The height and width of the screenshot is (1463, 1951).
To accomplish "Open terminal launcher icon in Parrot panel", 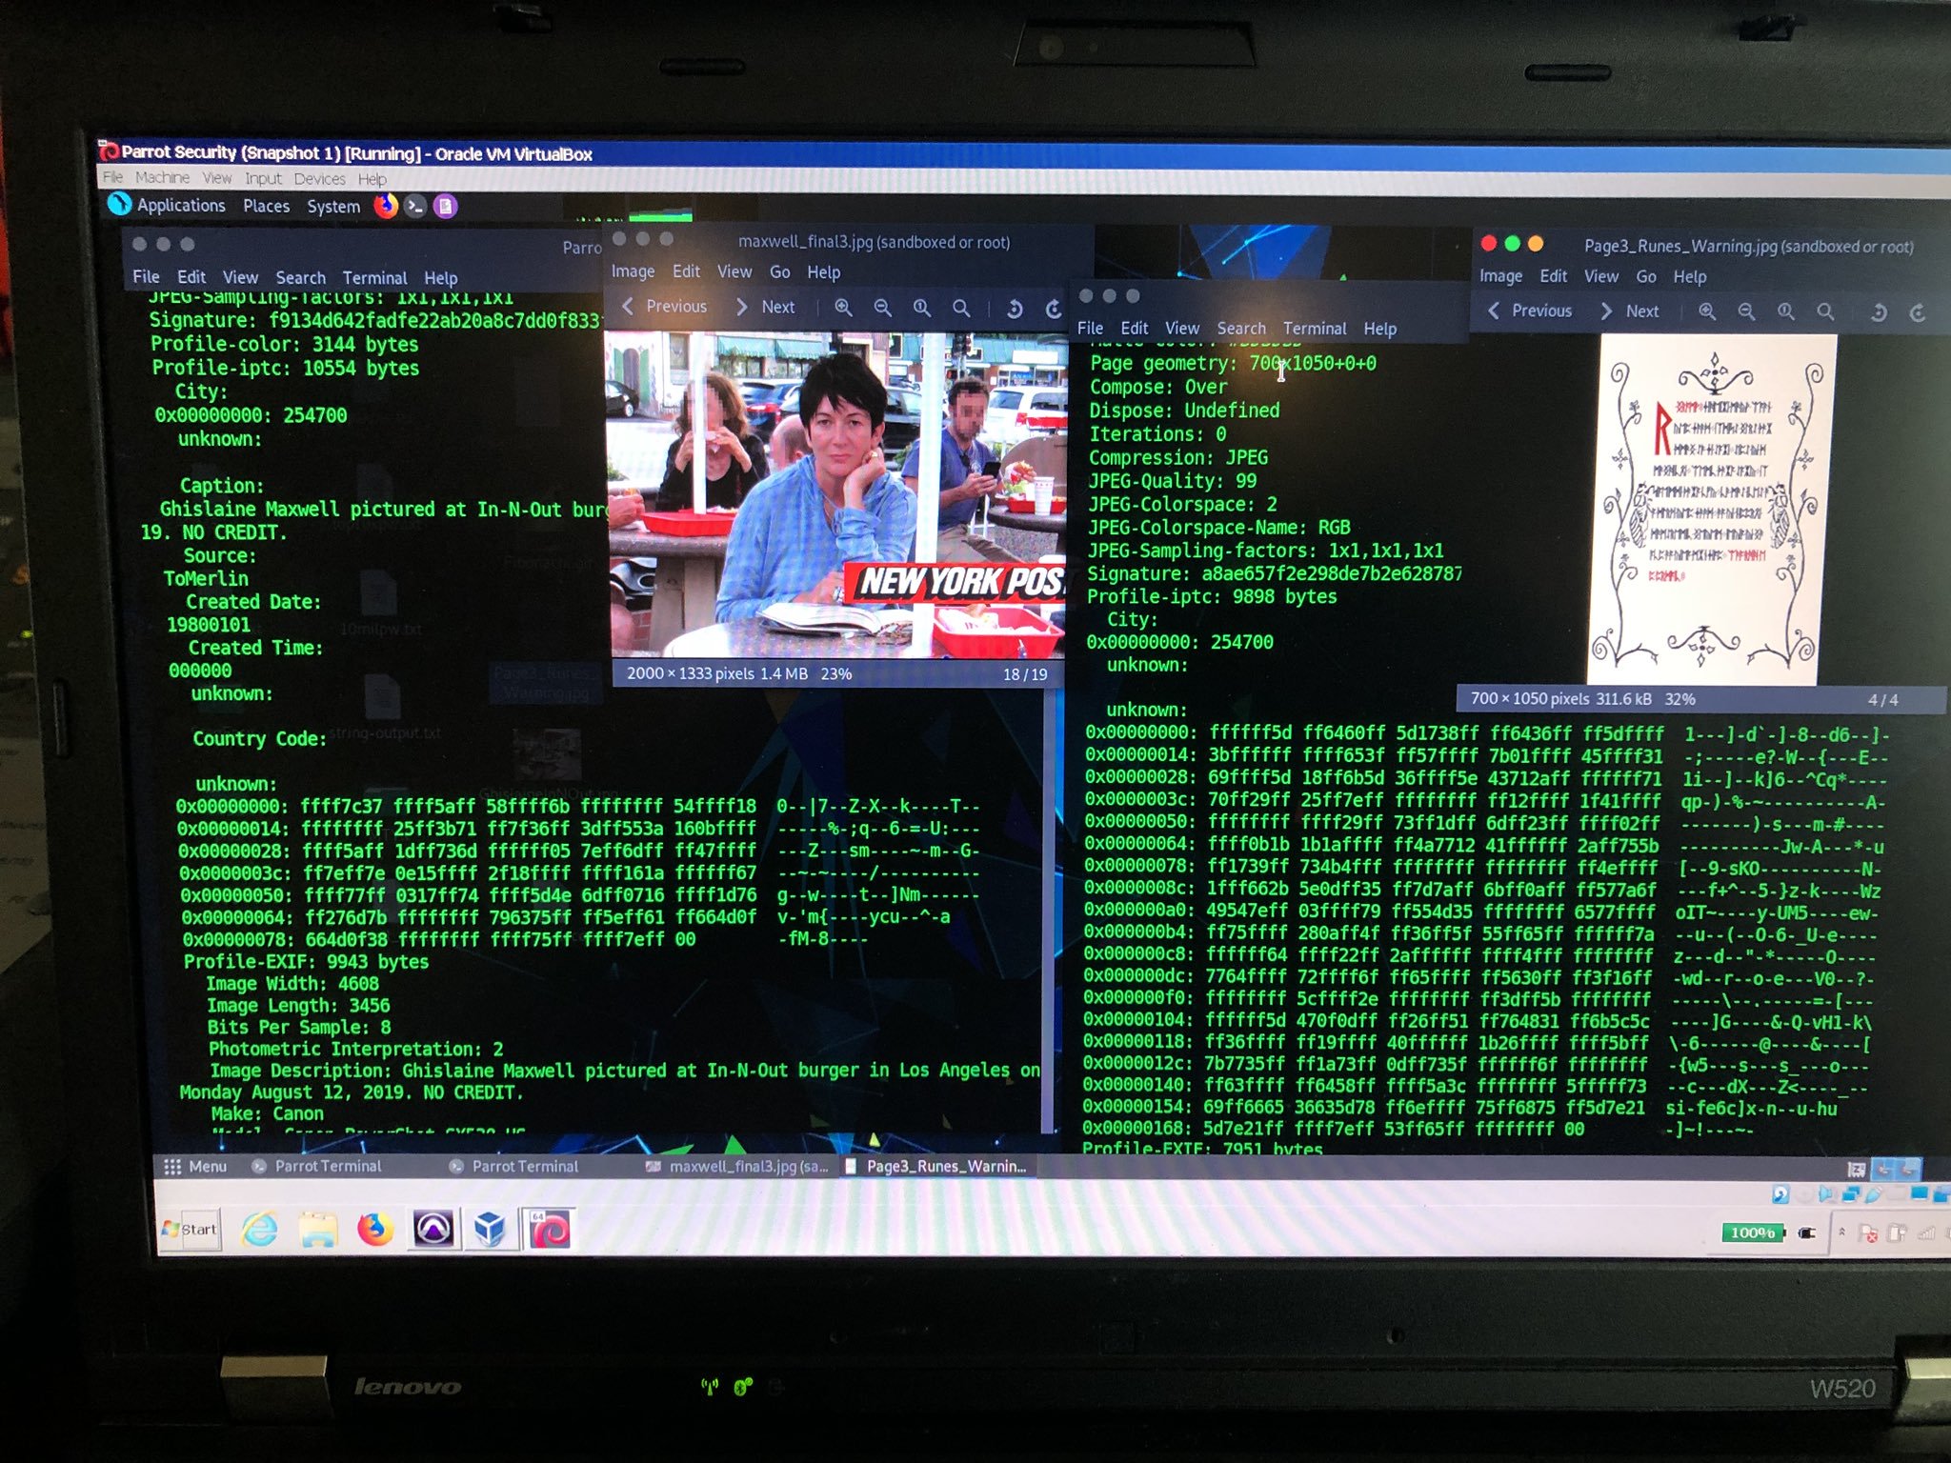I will point(415,206).
